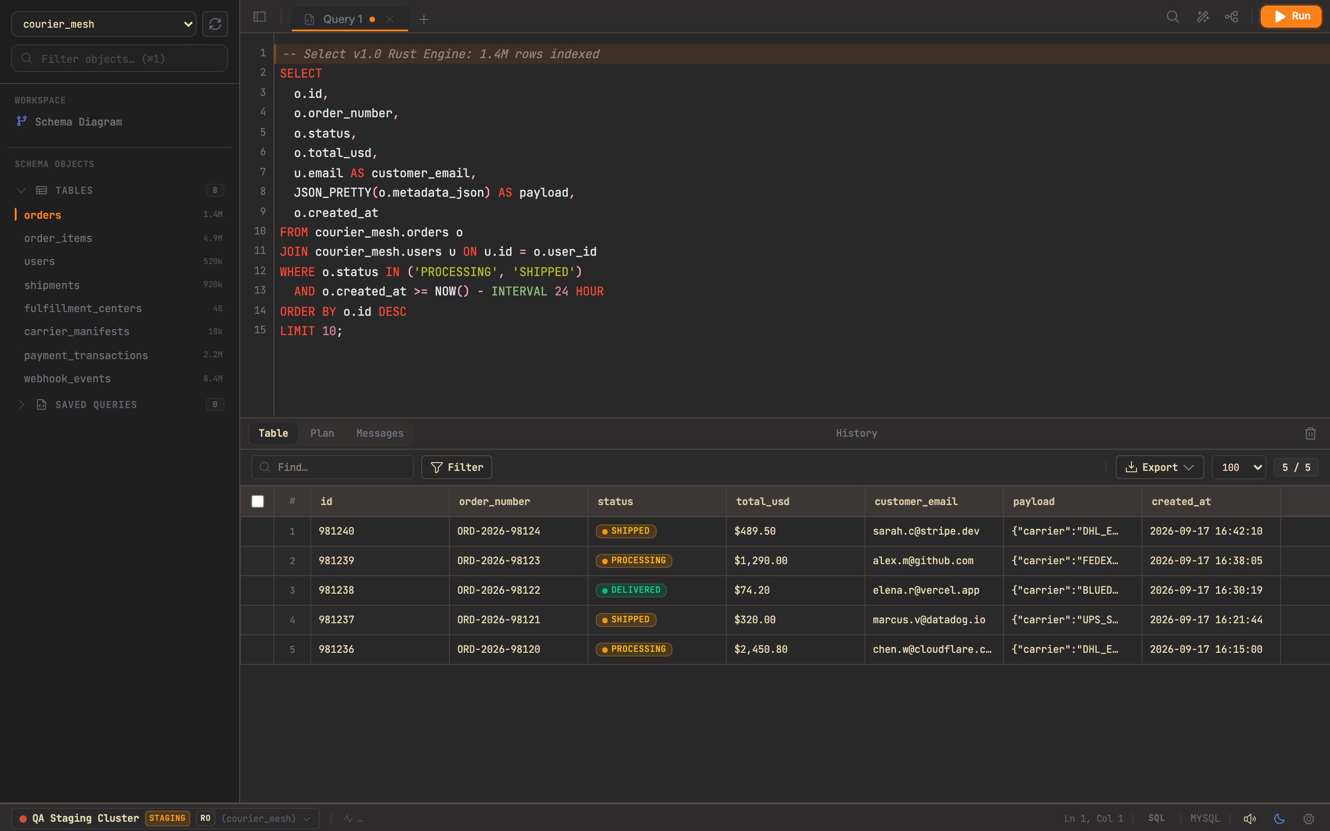
Task: Open Schema Diagram in workspace
Action: (78, 121)
